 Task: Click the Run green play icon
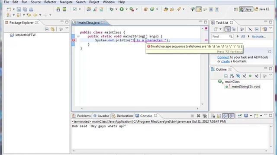pos(122,9)
